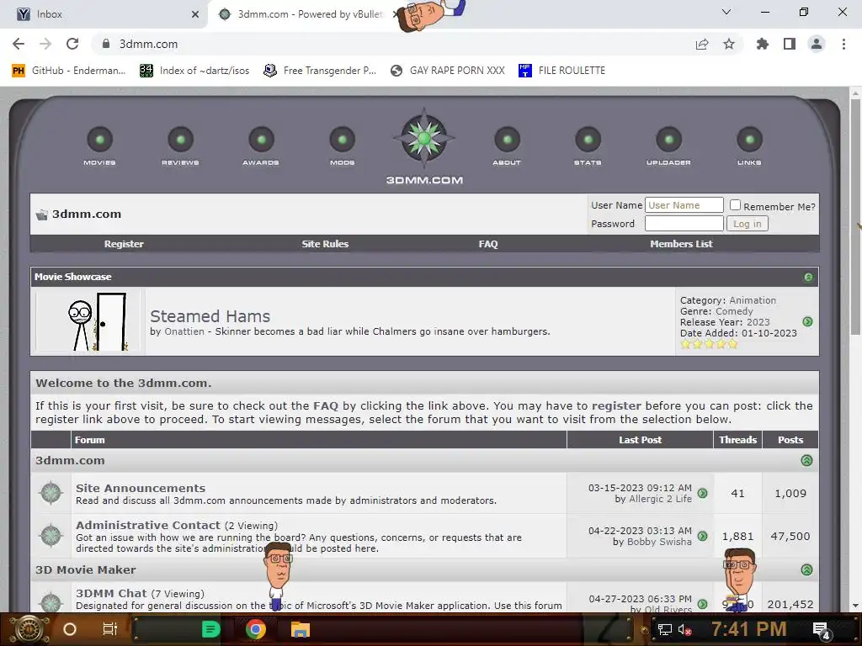This screenshot has height=646, width=862.
Task: Click the page vertical scrollbar thumb
Action: (855, 218)
